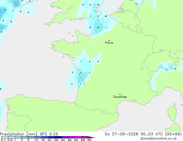Viewport: 183px width, 141px height.
Task: Open the weatheronline.co.uk link
Action: 159,138
